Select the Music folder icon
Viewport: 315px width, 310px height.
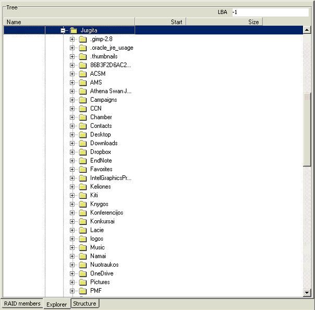coord(82,247)
